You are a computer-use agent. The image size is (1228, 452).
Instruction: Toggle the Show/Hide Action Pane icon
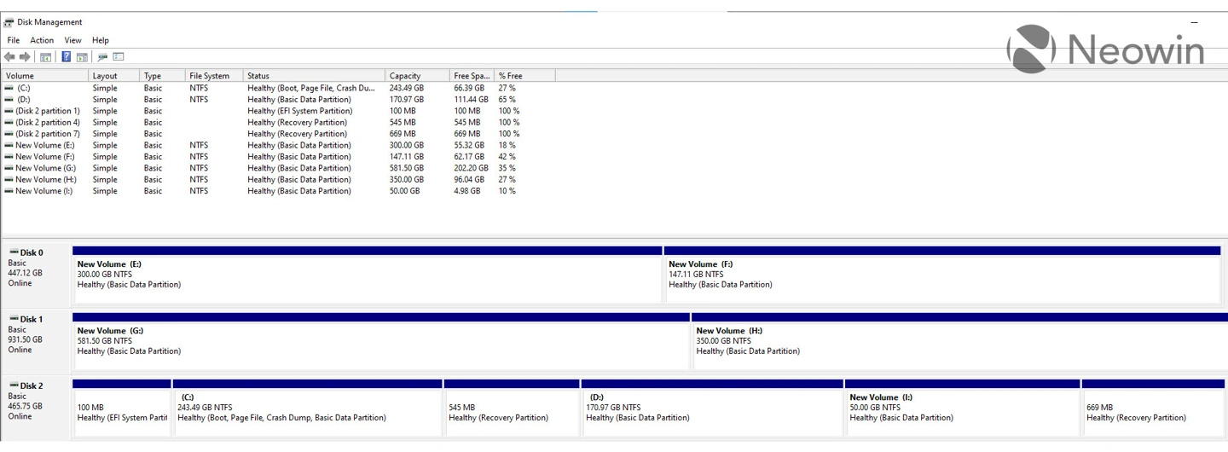(82, 57)
